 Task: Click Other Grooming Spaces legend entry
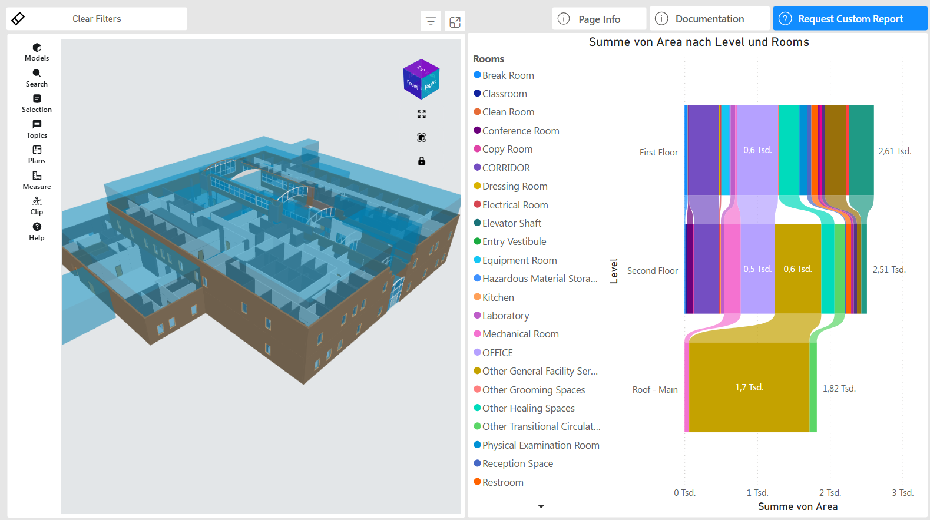pyautogui.click(x=529, y=390)
